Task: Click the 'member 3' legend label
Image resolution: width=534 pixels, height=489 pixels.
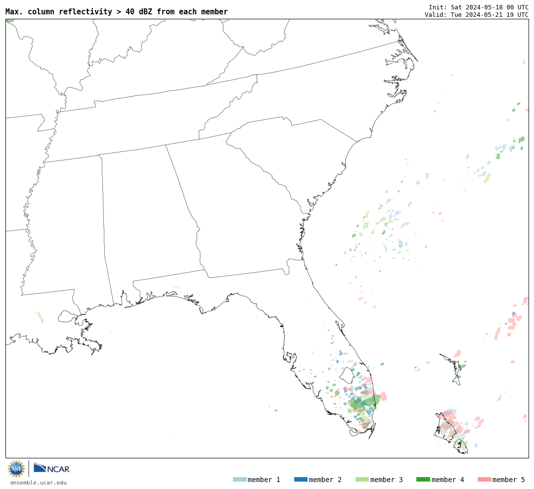Action: pyautogui.click(x=387, y=480)
